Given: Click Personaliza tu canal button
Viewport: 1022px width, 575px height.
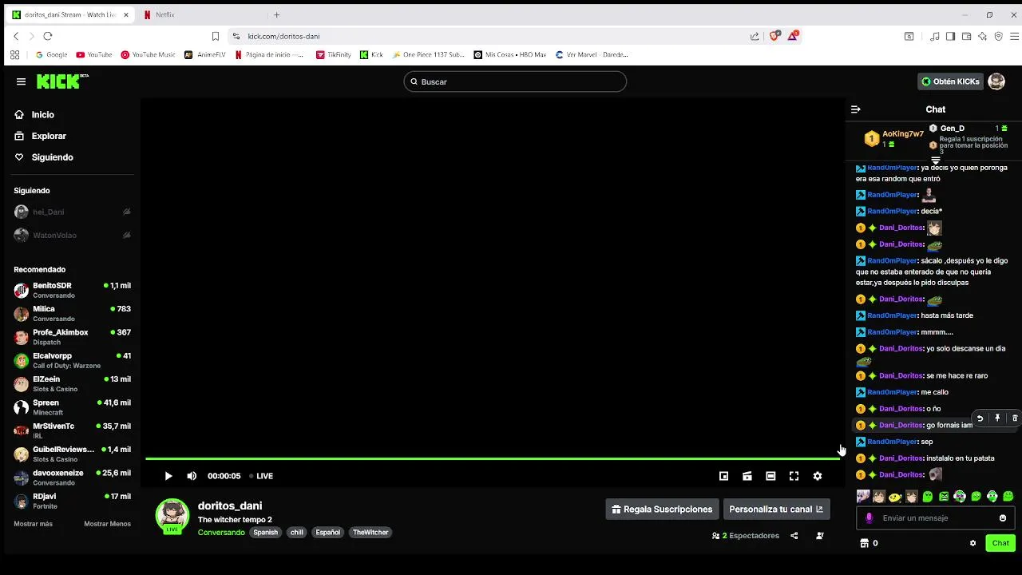Looking at the screenshot, I should pos(776,510).
